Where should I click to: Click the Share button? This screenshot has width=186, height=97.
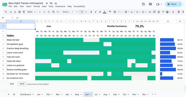coord(172,4)
